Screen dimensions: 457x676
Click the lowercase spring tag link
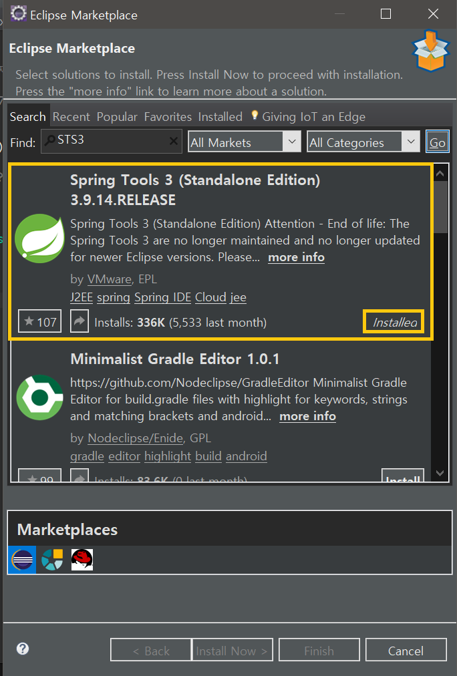coord(114,297)
